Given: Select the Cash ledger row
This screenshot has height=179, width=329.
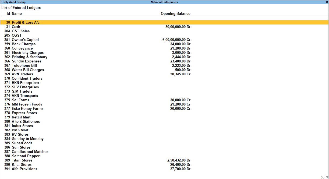Looking at the screenshot, I should 16,27.
